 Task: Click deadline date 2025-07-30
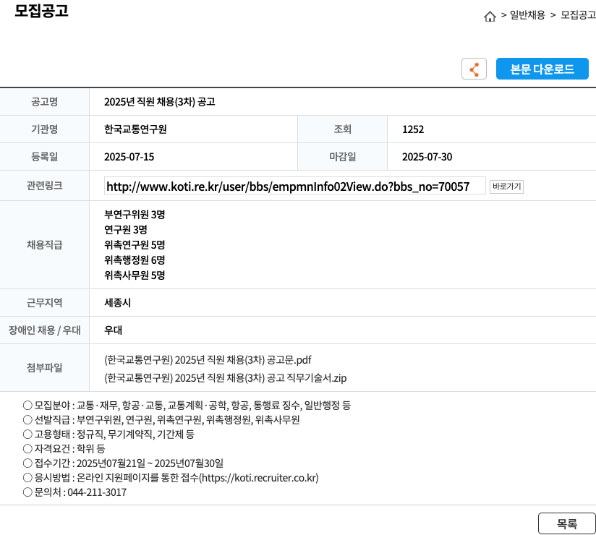(x=427, y=157)
